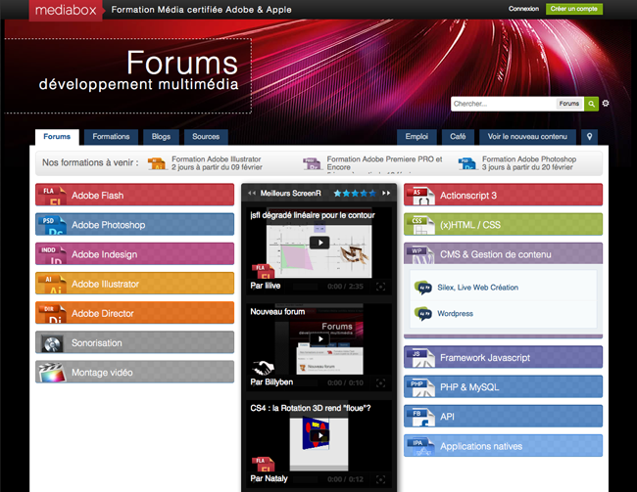Go to next ScreenR arrows

[386, 193]
